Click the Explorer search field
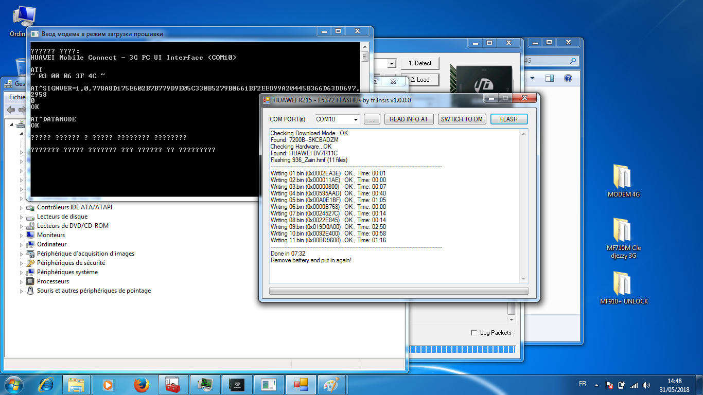 [551, 61]
